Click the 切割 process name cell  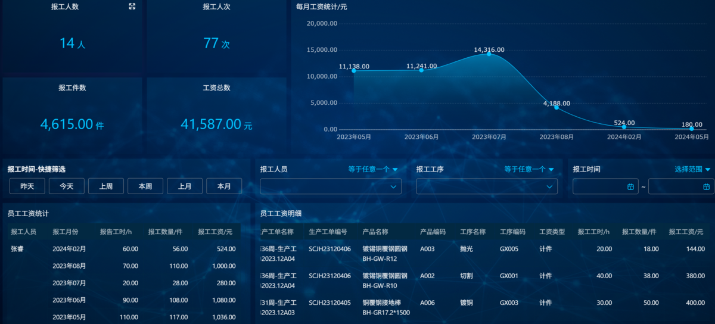(467, 276)
